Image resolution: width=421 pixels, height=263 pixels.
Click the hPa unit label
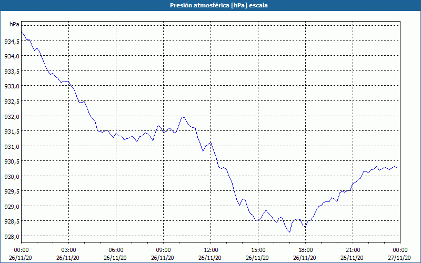tap(14, 25)
